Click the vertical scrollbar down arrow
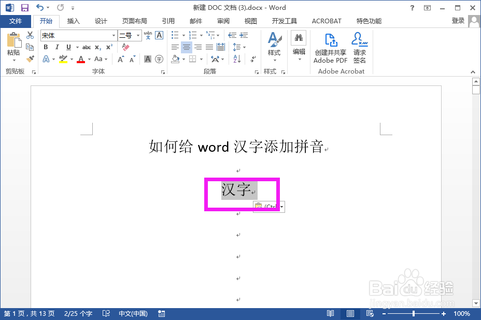Screen dimensions: 481x320 click(476, 303)
